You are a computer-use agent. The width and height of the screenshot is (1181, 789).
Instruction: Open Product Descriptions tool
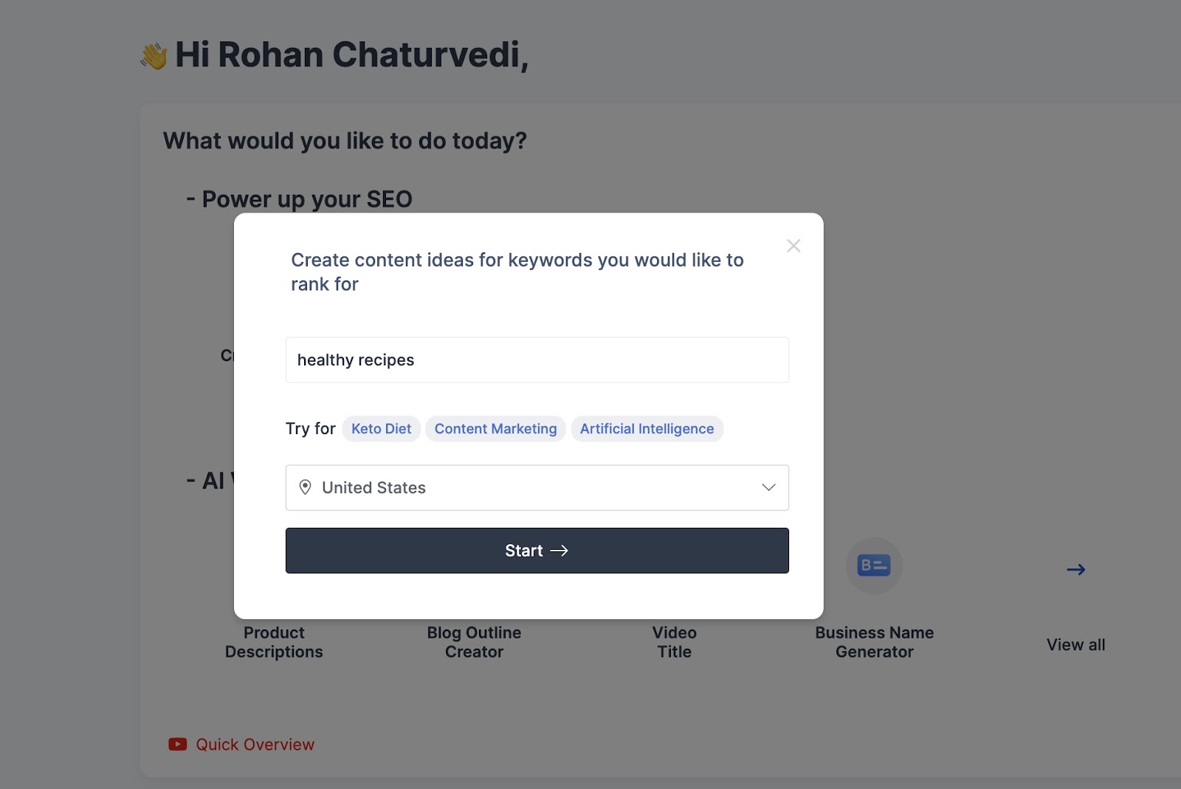click(274, 642)
